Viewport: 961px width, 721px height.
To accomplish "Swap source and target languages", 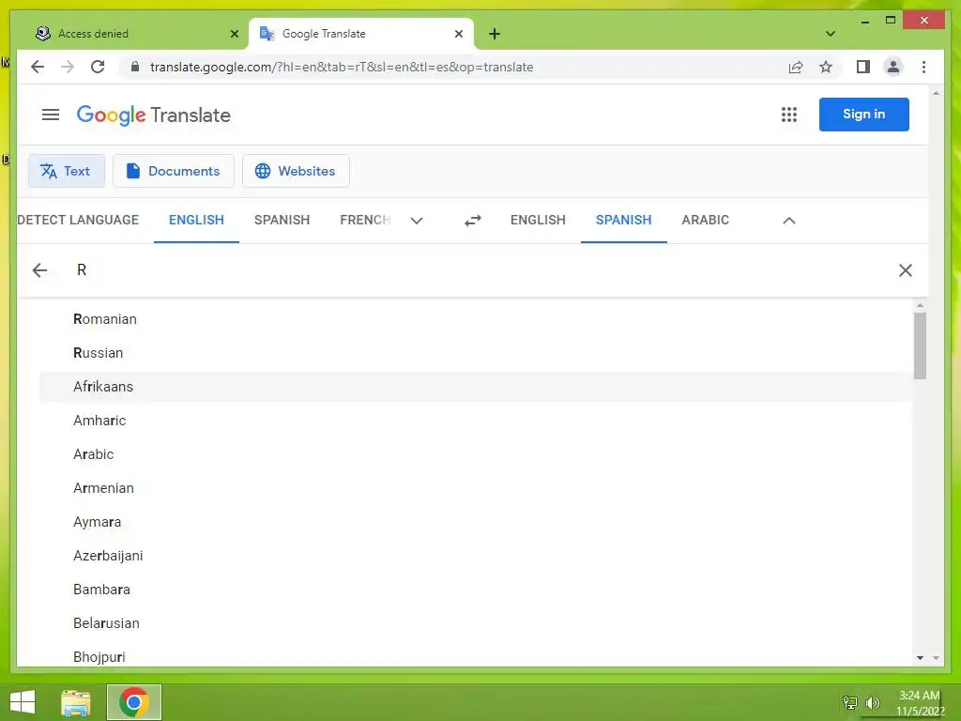I will 473,220.
